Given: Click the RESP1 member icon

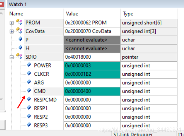Looking at the screenshot, I should tap(29, 108).
